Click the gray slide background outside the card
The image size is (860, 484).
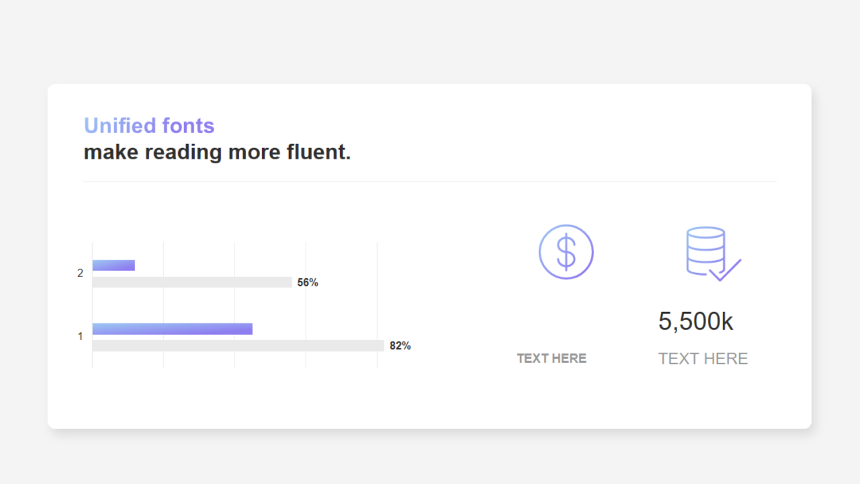430,40
